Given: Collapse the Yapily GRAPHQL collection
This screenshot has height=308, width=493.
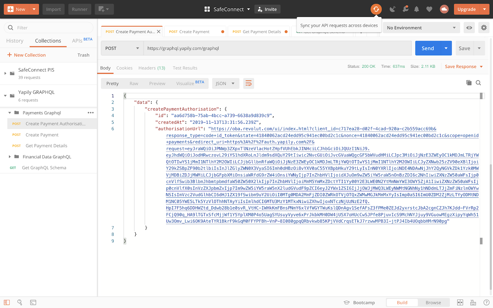Looking at the screenshot, I should 5,96.
